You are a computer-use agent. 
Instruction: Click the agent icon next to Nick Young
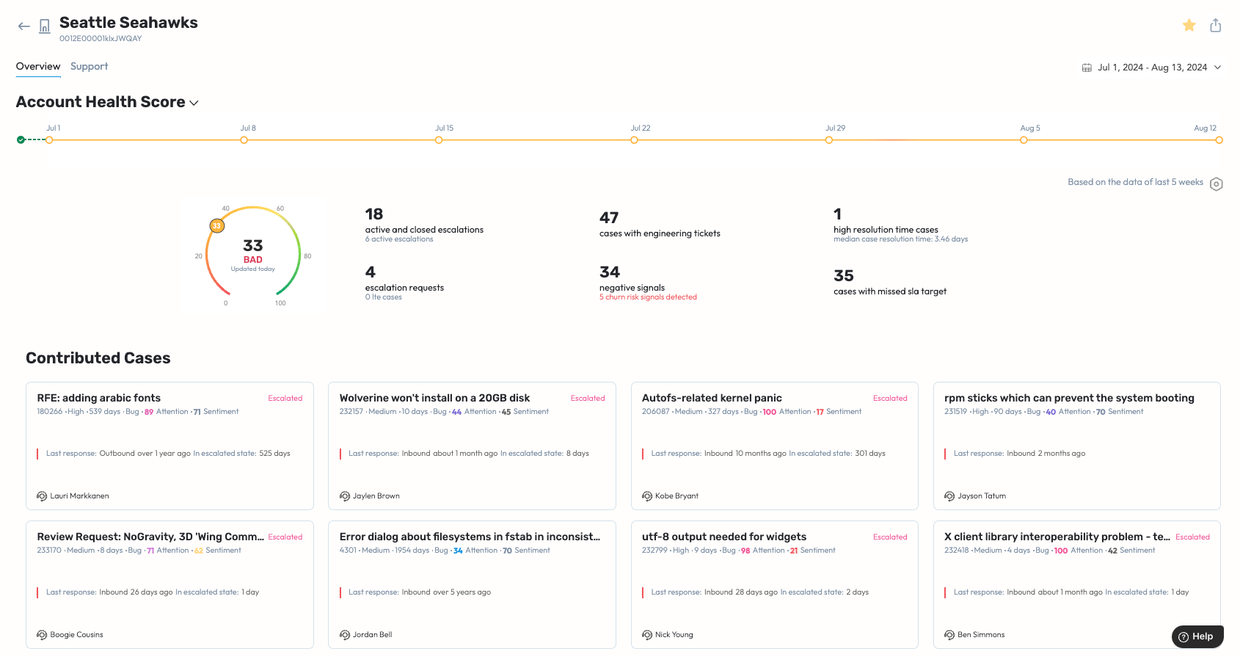(647, 635)
